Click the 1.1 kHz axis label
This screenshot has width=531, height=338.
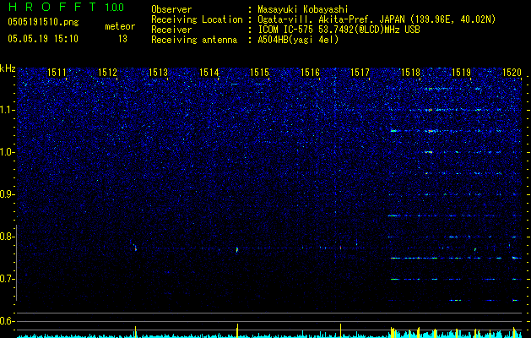point(7,110)
